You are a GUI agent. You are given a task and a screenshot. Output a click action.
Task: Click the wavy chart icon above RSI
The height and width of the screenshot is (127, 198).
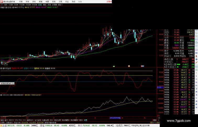click(x=196, y=50)
